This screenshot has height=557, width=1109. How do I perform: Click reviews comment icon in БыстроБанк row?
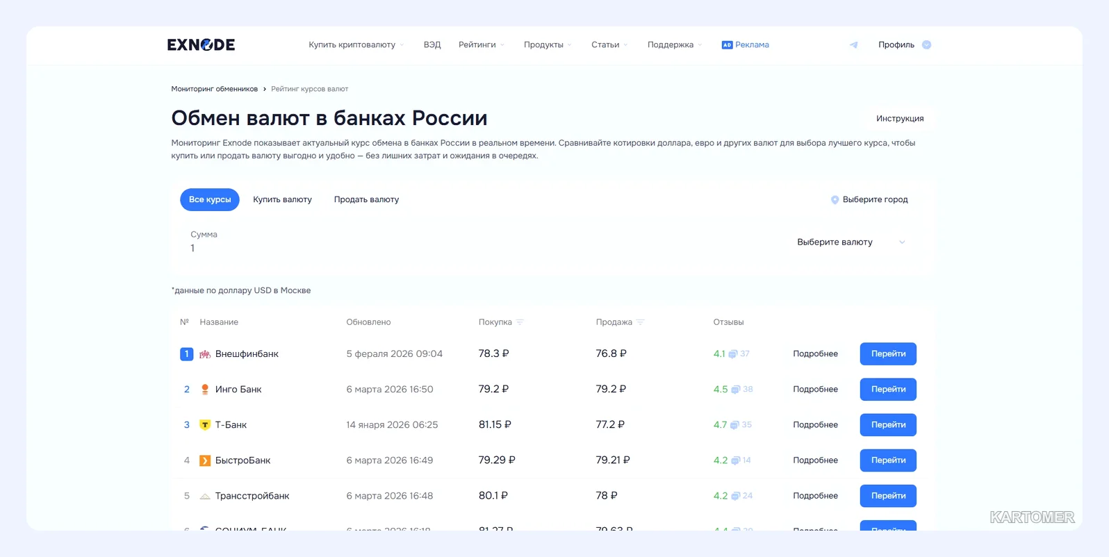click(x=735, y=460)
